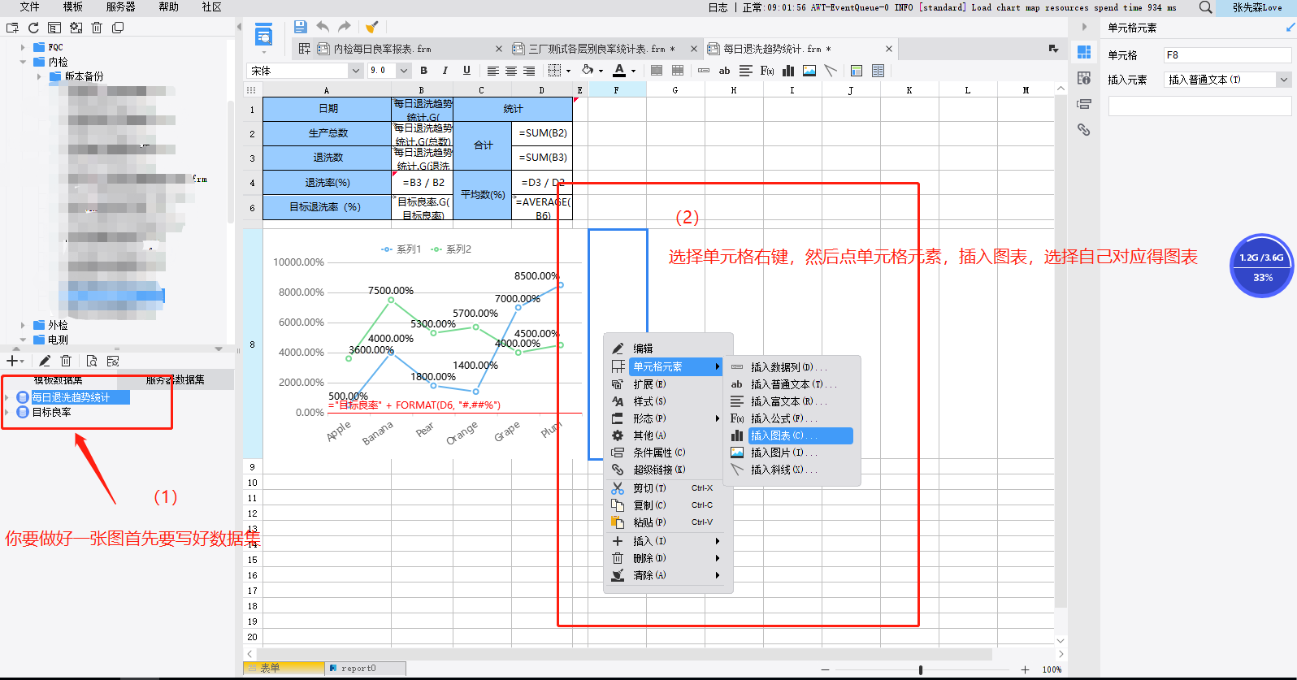Open the 插入元素 type dropdown

(x=1284, y=80)
